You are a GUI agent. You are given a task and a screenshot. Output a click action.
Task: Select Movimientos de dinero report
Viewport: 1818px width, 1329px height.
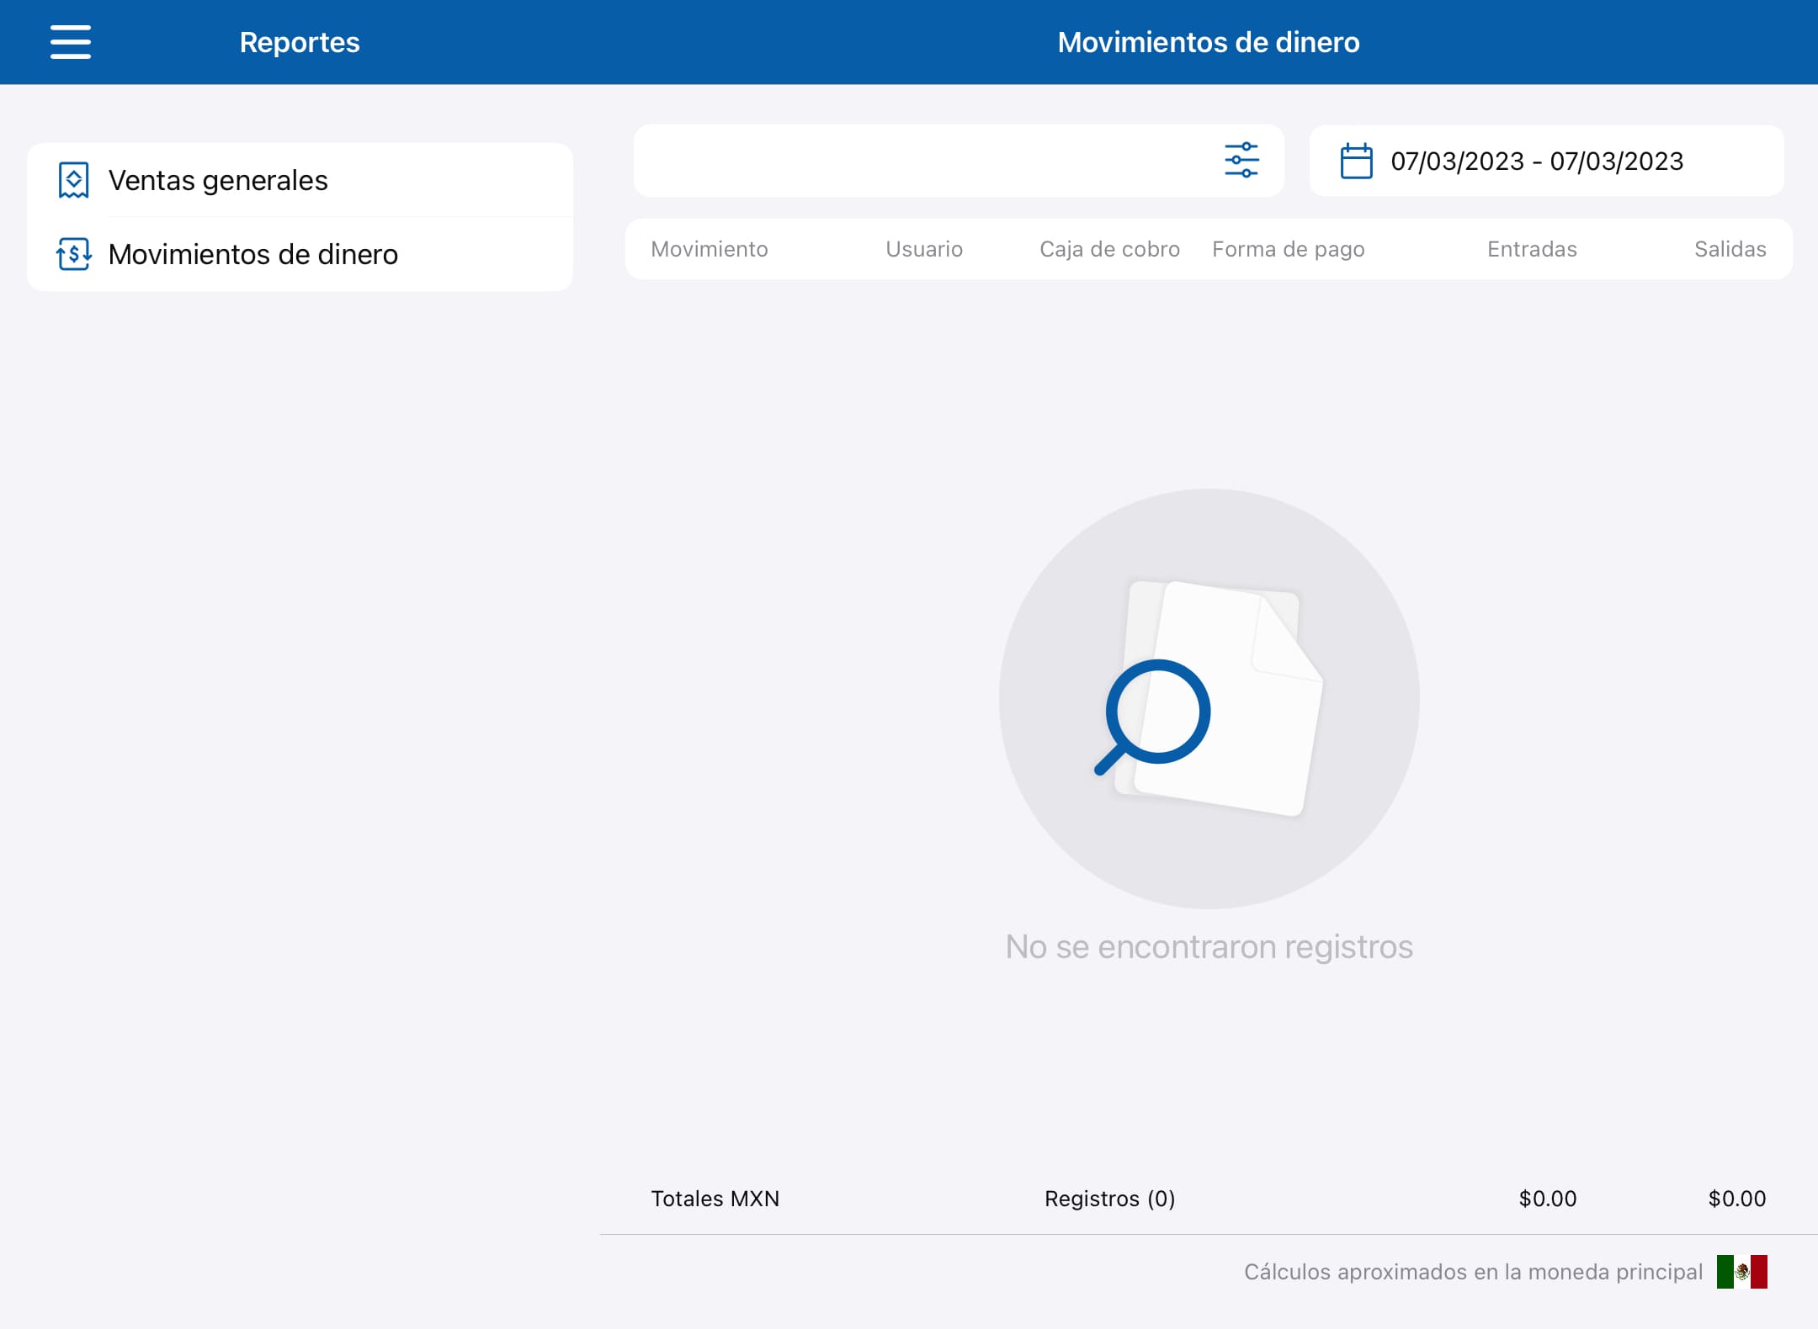pyautogui.click(x=300, y=254)
